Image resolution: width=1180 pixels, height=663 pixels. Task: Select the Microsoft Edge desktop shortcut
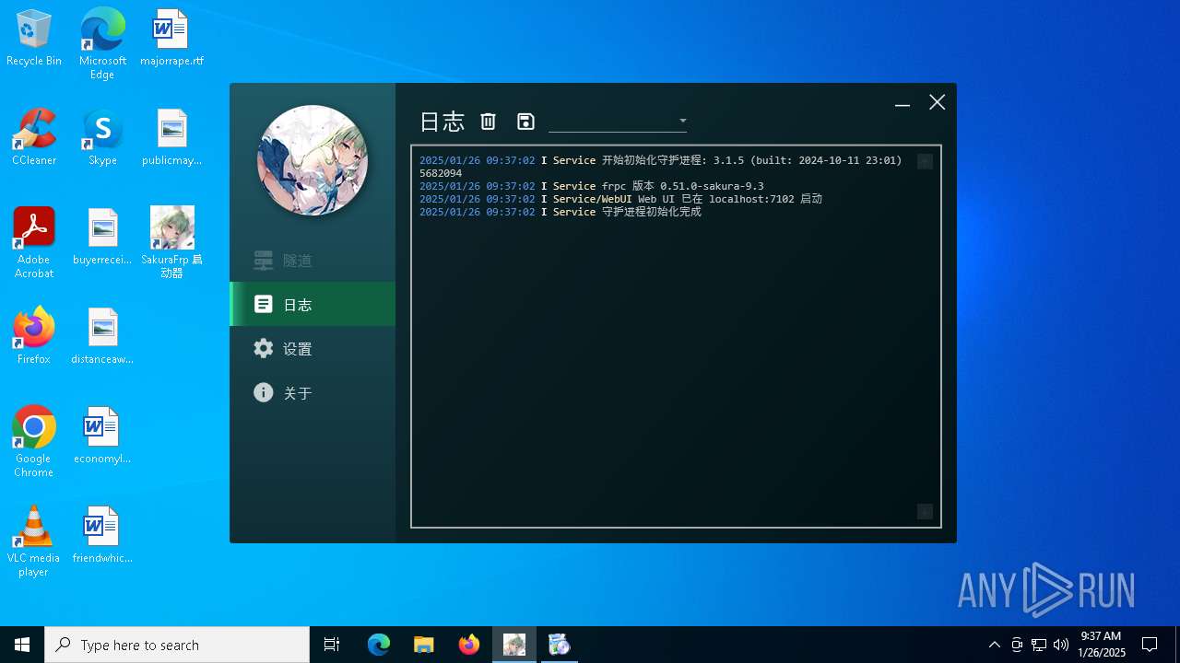(x=102, y=44)
